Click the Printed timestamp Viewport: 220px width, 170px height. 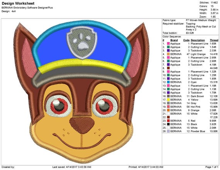[146, 167]
